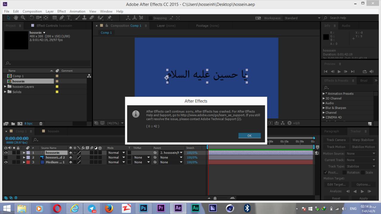Select the Selection arrow tool

9,18
